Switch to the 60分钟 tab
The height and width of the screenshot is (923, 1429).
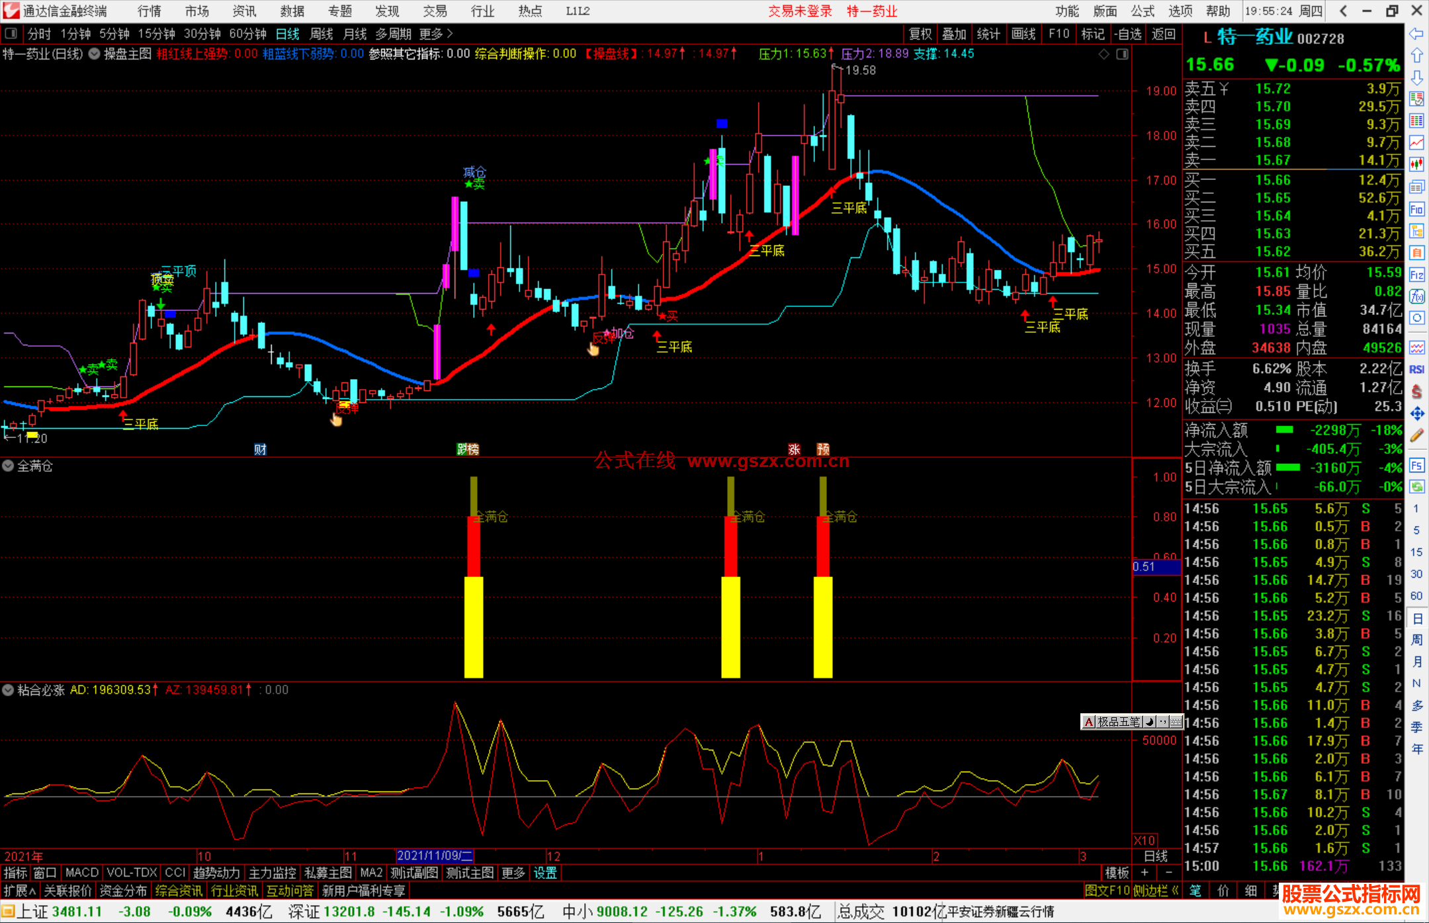(x=247, y=34)
